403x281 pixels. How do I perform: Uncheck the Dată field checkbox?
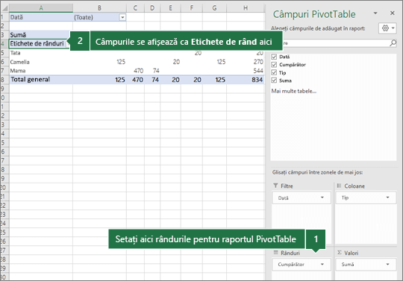pos(274,57)
